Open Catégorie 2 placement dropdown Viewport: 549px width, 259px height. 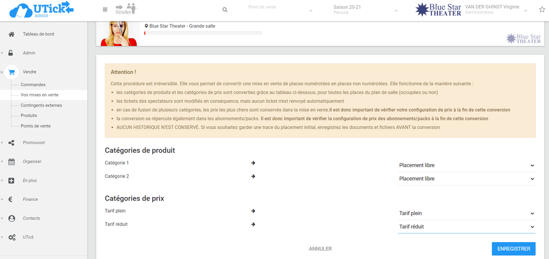466,179
